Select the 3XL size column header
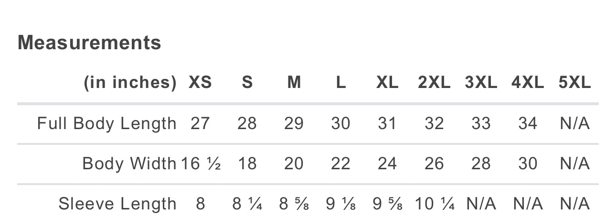Viewport: 616px width, 219px height. coord(481,83)
